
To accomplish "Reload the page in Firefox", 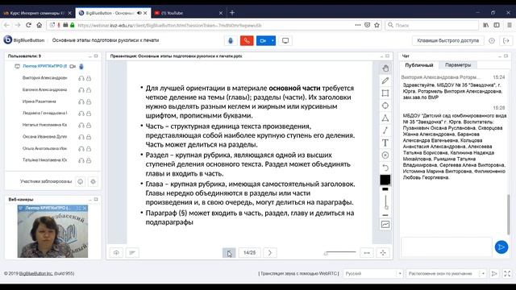I will pos(28,25).
